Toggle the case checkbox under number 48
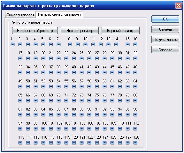The image size is (184, 153). 135,73
